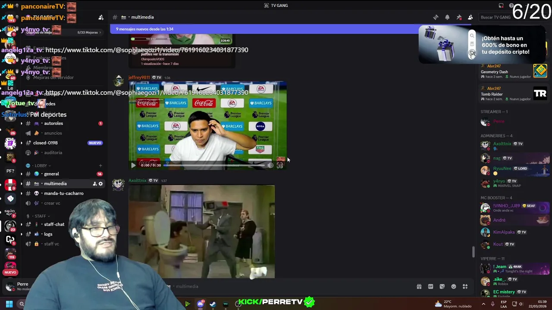Image resolution: width=552 pixels, height=310 pixels.
Task: Select the PF? server in sidebar
Action: click(x=10, y=171)
